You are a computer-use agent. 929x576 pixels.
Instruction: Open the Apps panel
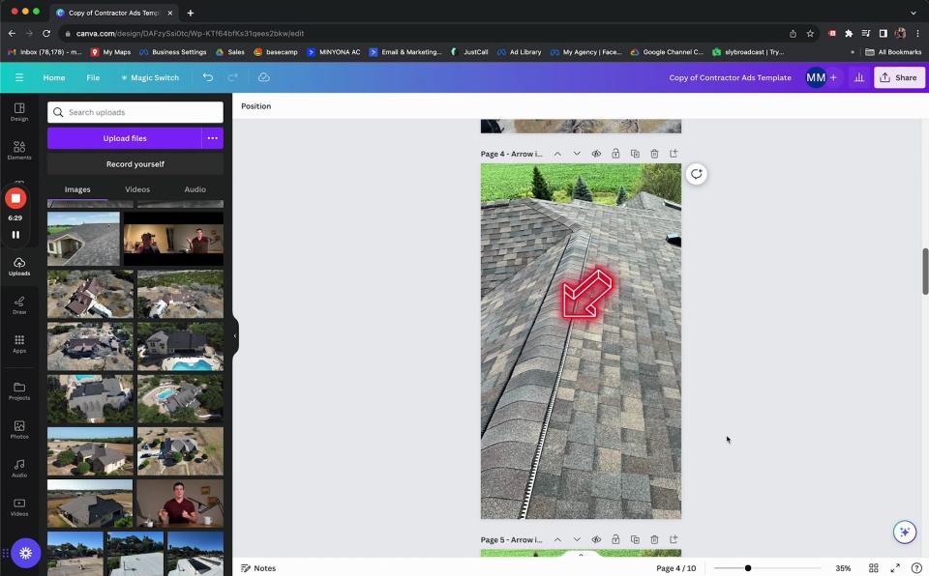click(x=19, y=343)
